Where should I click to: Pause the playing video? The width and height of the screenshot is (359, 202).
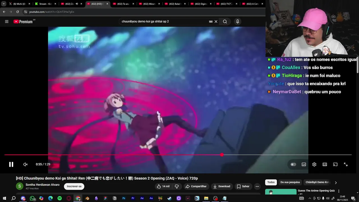pos(11,164)
